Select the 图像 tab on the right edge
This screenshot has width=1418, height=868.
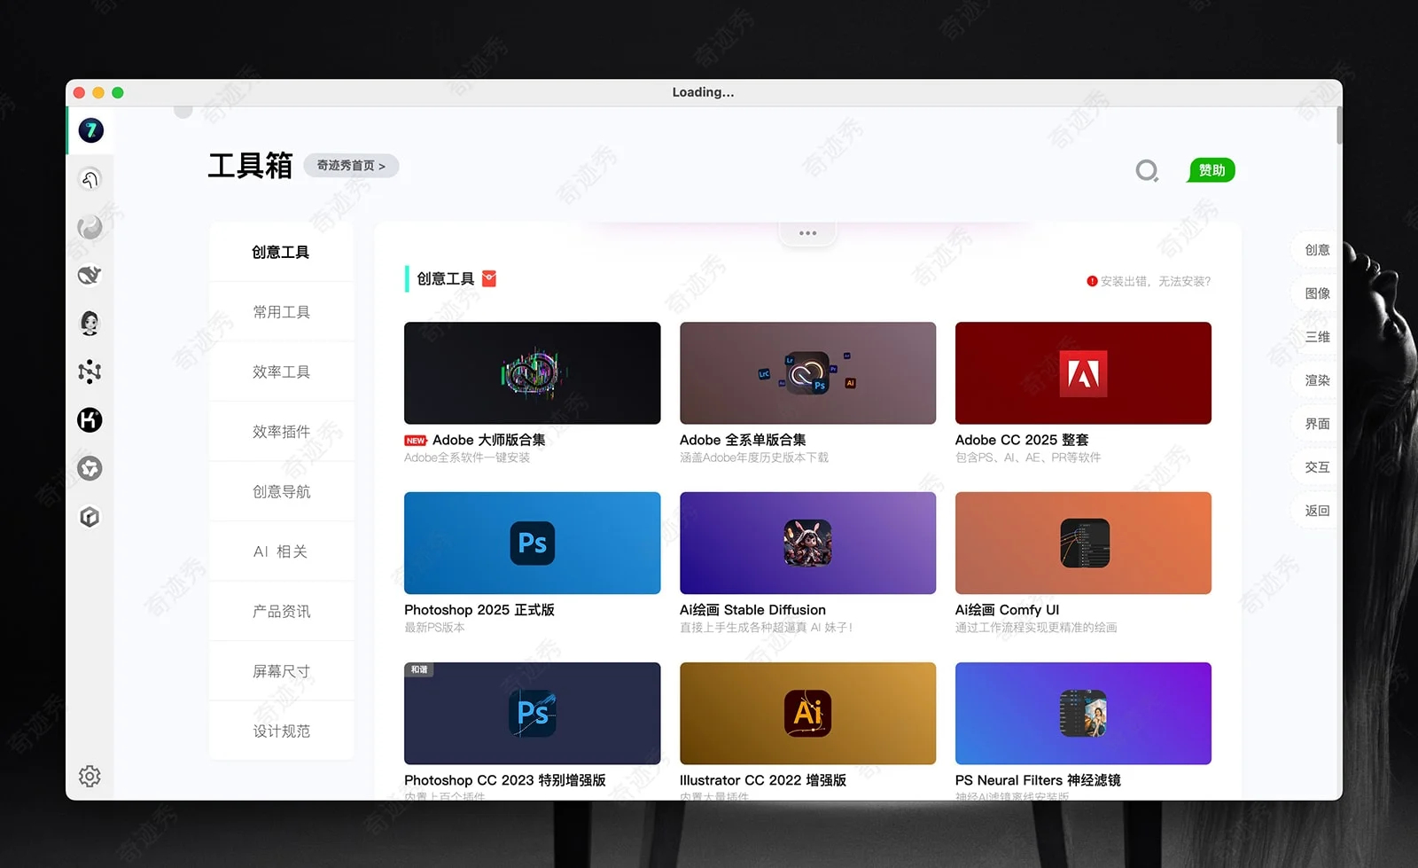click(x=1317, y=293)
